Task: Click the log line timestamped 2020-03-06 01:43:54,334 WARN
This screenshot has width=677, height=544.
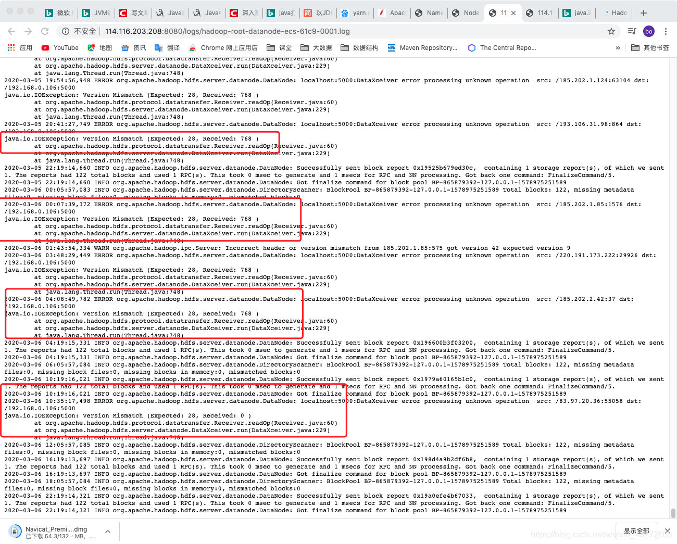Action: pos(287,248)
